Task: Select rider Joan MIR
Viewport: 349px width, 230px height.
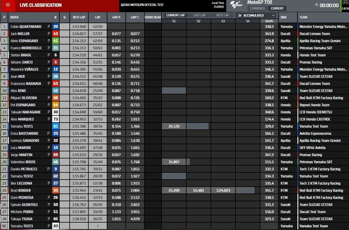Action: (x=17, y=77)
